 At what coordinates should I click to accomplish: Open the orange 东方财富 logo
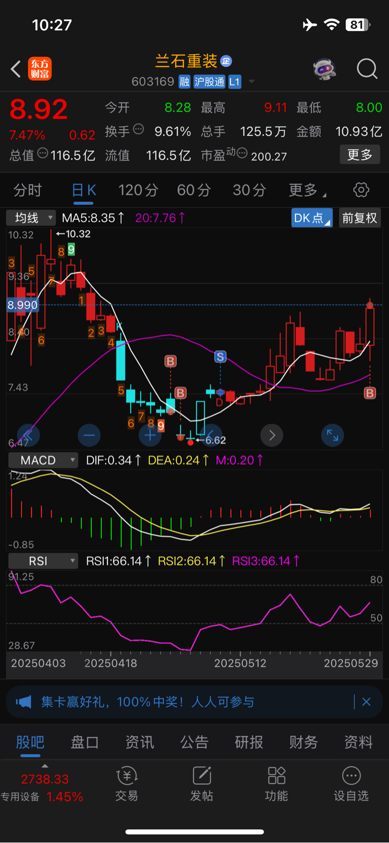[x=40, y=69]
